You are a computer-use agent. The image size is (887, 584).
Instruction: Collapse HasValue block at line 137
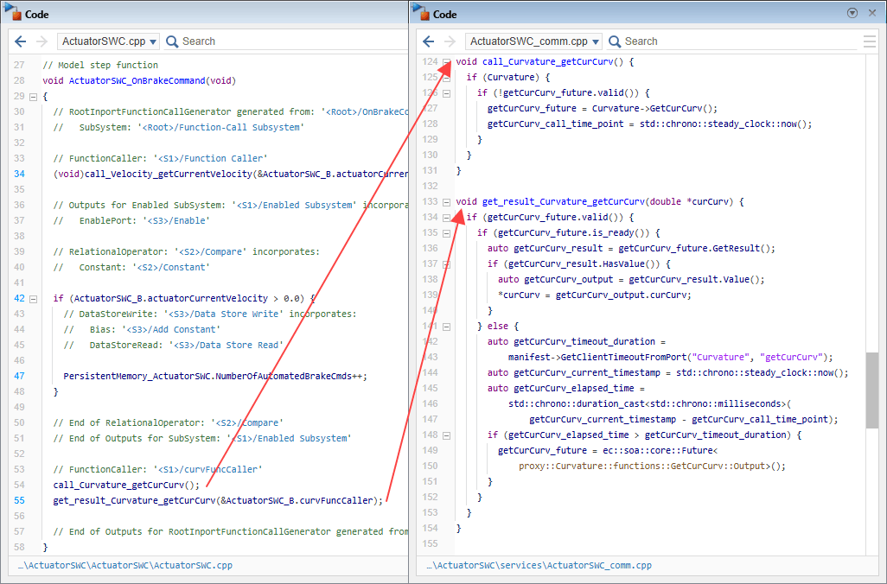click(446, 264)
